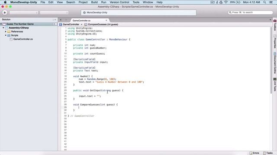Click the screen recording menu bar icon
277x155 pixels.
pyautogui.click(x=213, y=2)
